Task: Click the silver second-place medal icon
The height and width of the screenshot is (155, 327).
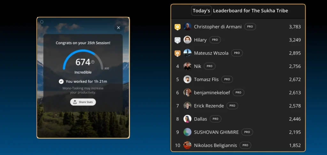Action: click(178, 40)
